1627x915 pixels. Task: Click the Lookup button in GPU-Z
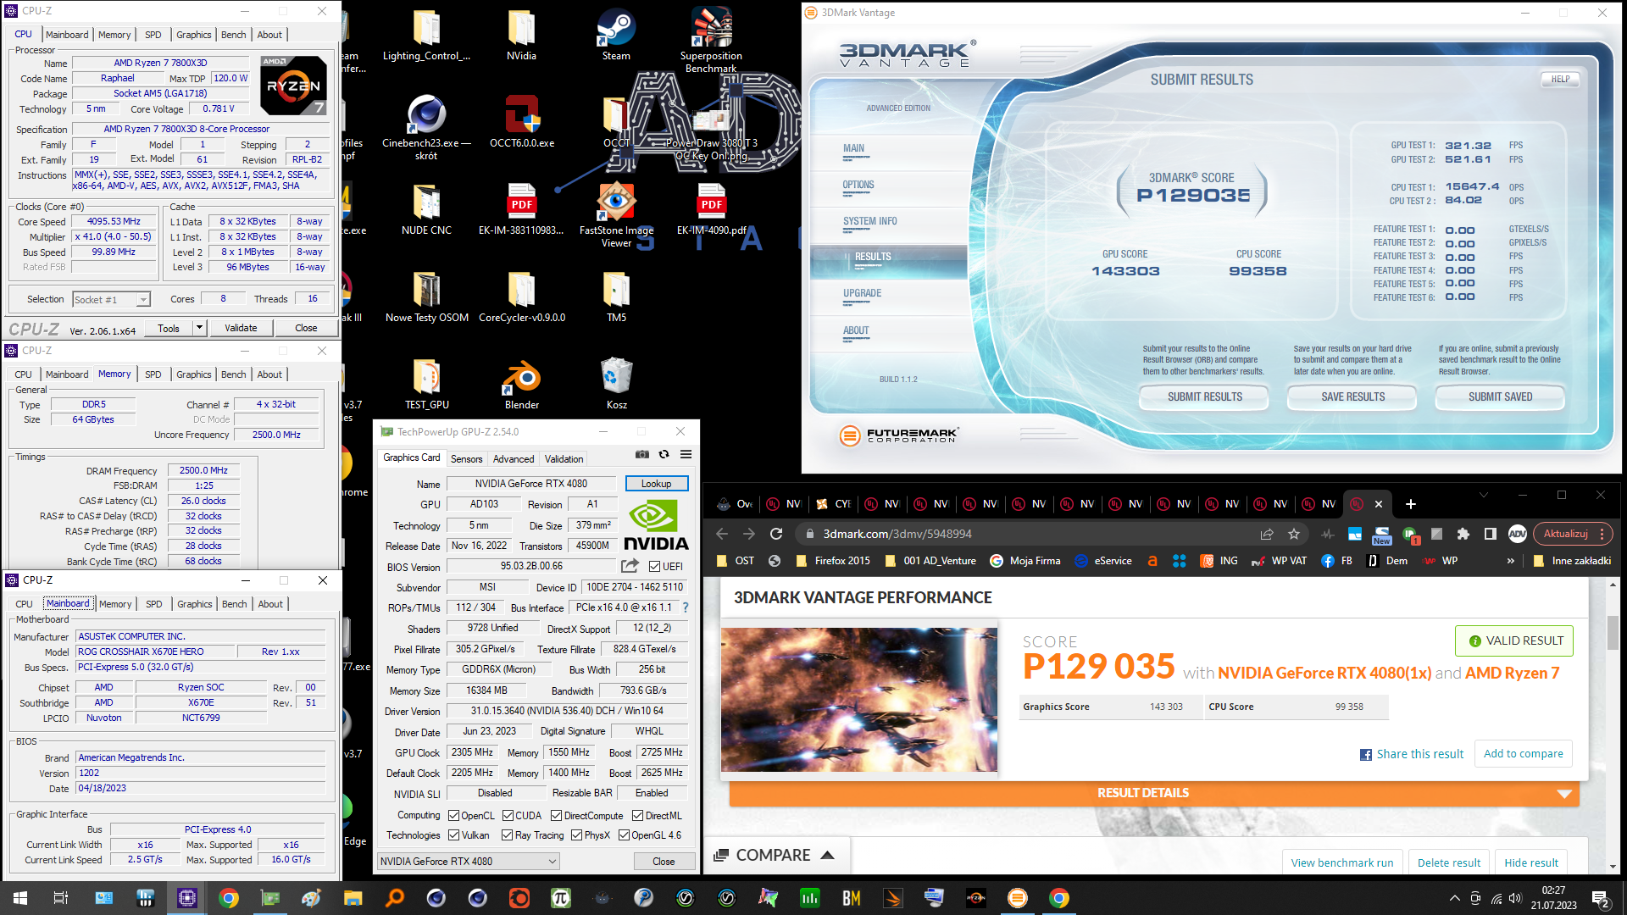657,484
